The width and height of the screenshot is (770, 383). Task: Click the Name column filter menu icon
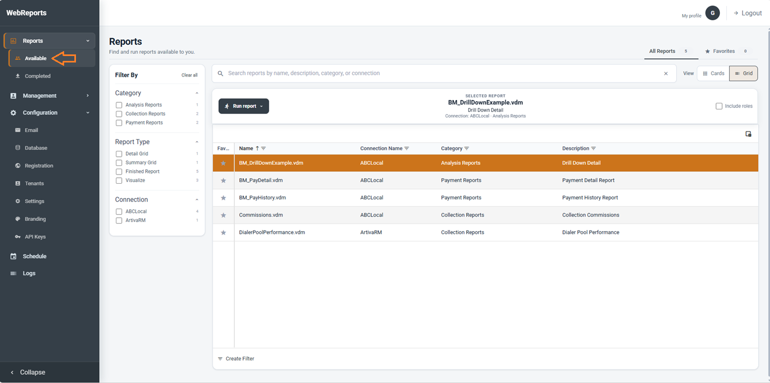pos(263,149)
